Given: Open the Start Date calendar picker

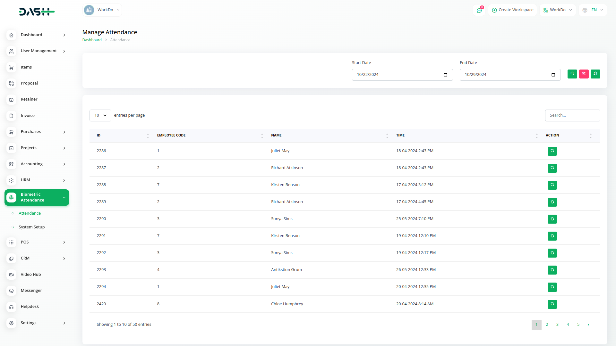Looking at the screenshot, I should [x=445, y=75].
